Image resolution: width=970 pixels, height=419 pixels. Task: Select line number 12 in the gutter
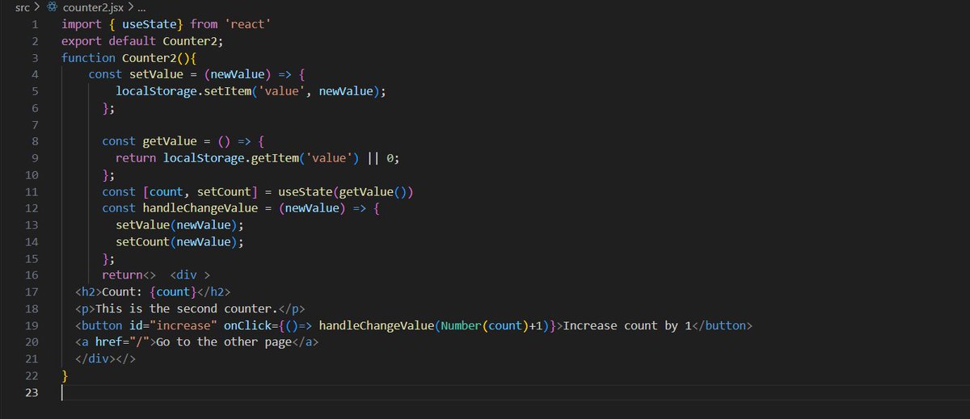(32, 208)
